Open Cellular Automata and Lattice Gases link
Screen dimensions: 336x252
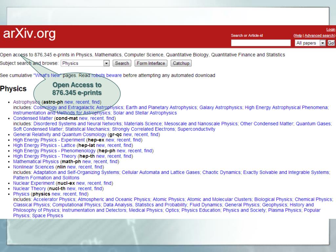pyautogui.click(x=161, y=172)
